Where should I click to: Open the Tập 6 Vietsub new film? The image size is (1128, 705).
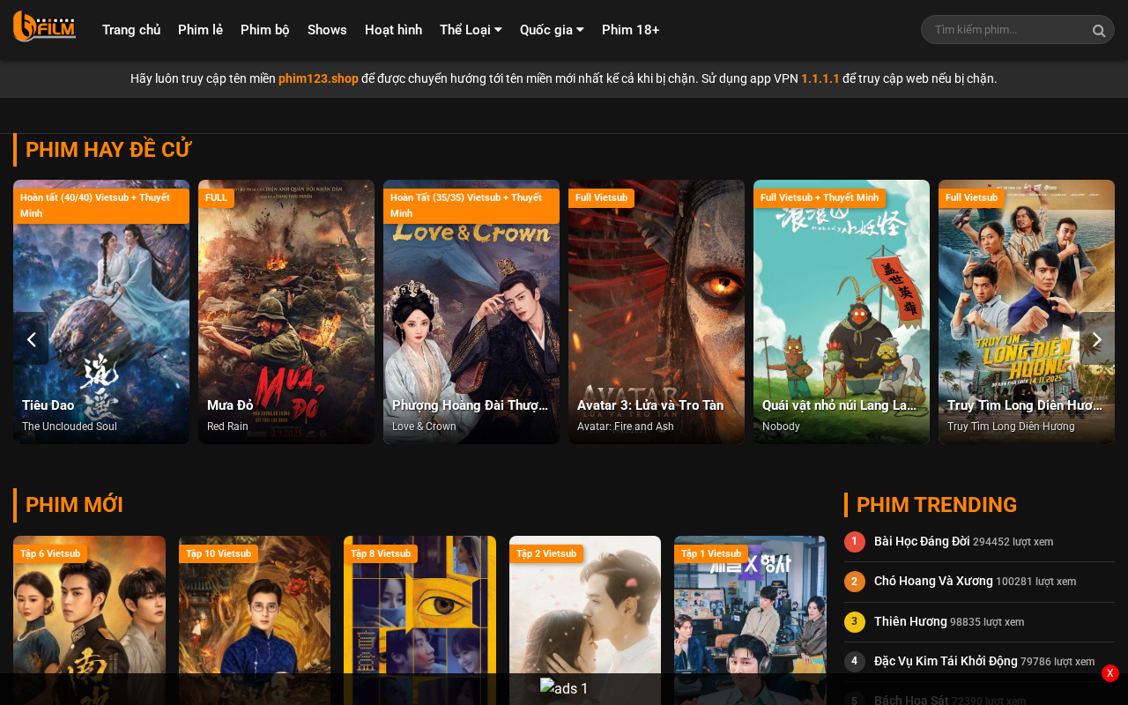pos(89,620)
